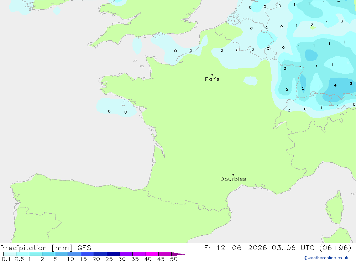Click the '4' precipitation value on map
The width and height of the screenshot is (356, 261).
[335, 85]
